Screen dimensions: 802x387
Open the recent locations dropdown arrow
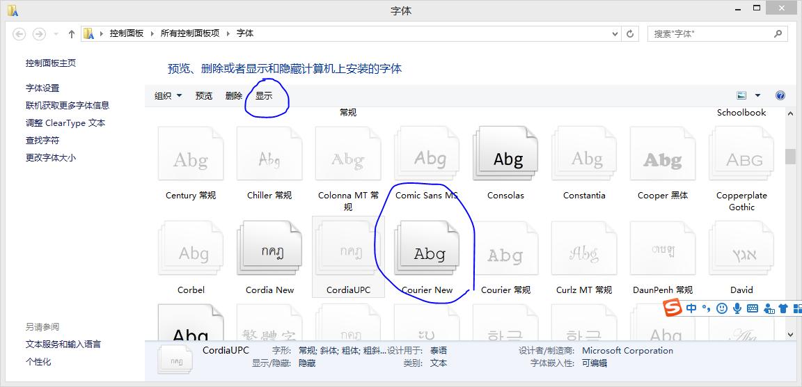pos(56,33)
